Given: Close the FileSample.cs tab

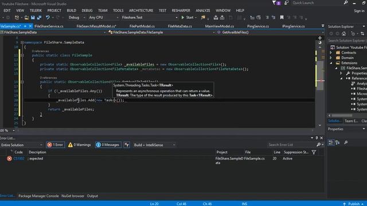Looking at the screenshot, I should [30, 26].
